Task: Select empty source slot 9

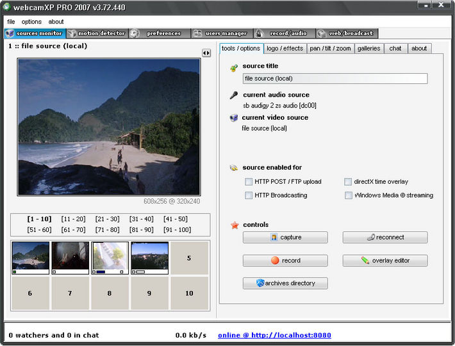Action: tap(150, 293)
